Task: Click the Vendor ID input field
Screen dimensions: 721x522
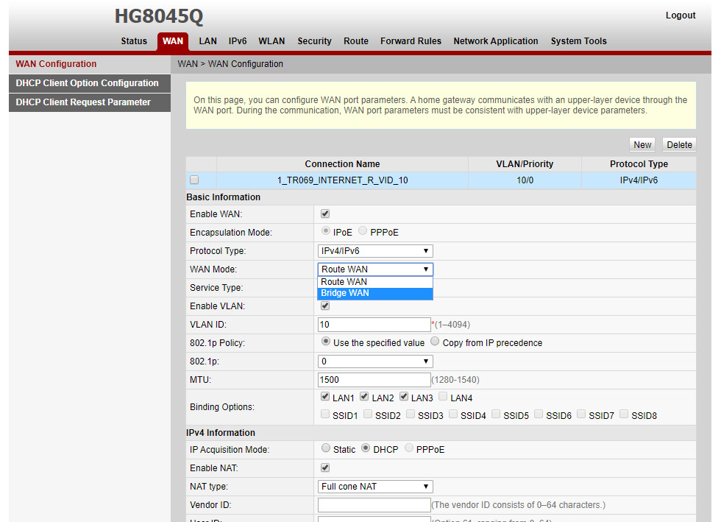Action: coord(374,505)
